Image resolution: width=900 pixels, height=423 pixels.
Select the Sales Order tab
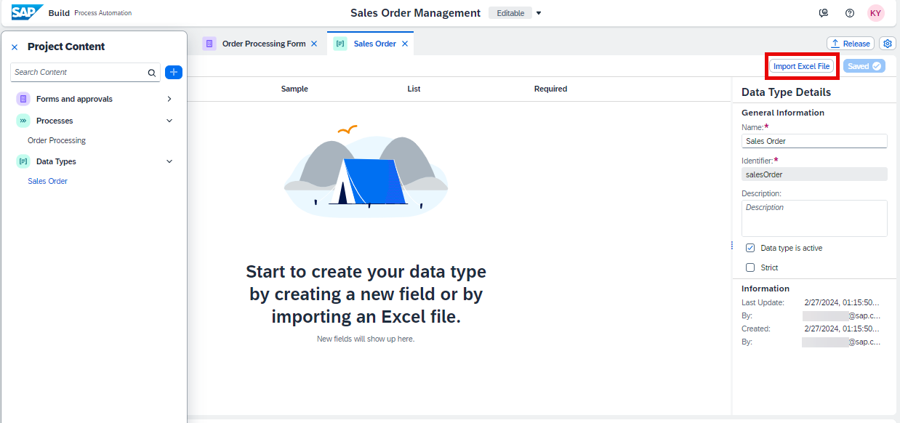(x=375, y=44)
